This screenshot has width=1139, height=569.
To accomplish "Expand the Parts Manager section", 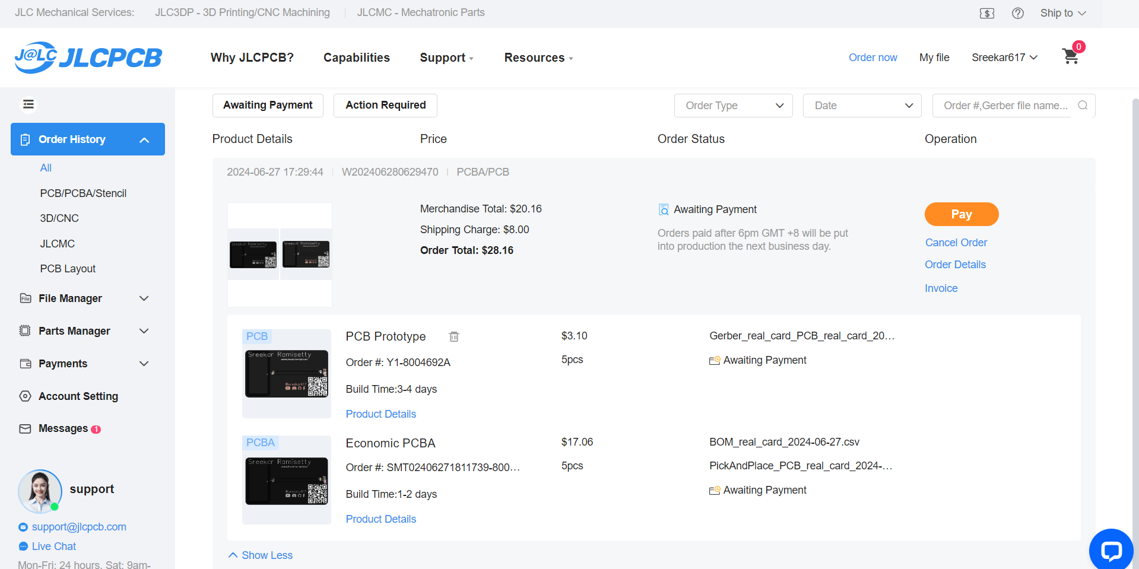I will coord(144,330).
